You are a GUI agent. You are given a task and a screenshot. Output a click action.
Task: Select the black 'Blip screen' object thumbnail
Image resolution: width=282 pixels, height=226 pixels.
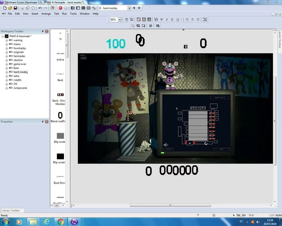(60, 156)
